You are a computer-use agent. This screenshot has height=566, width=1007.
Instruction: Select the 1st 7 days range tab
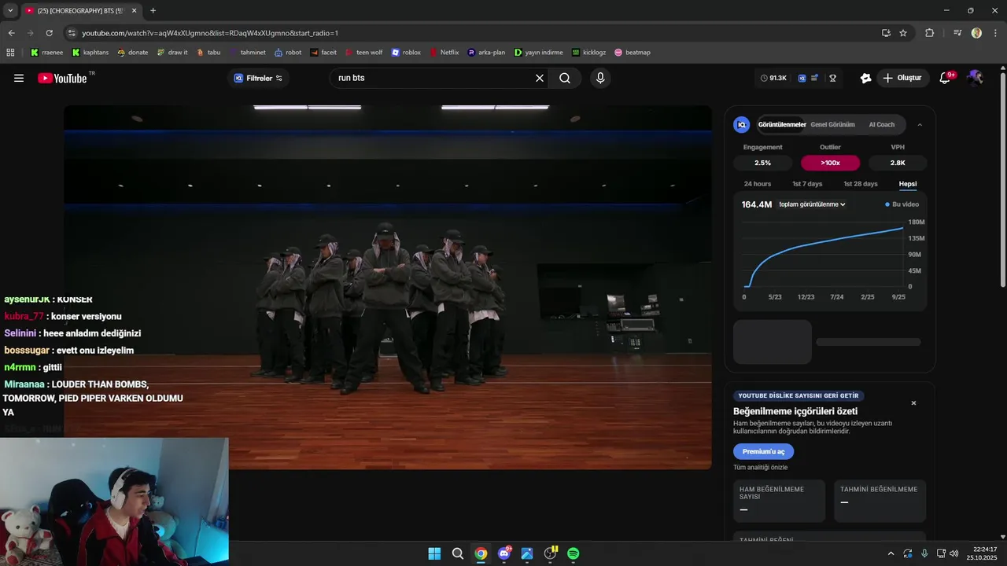click(x=807, y=184)
